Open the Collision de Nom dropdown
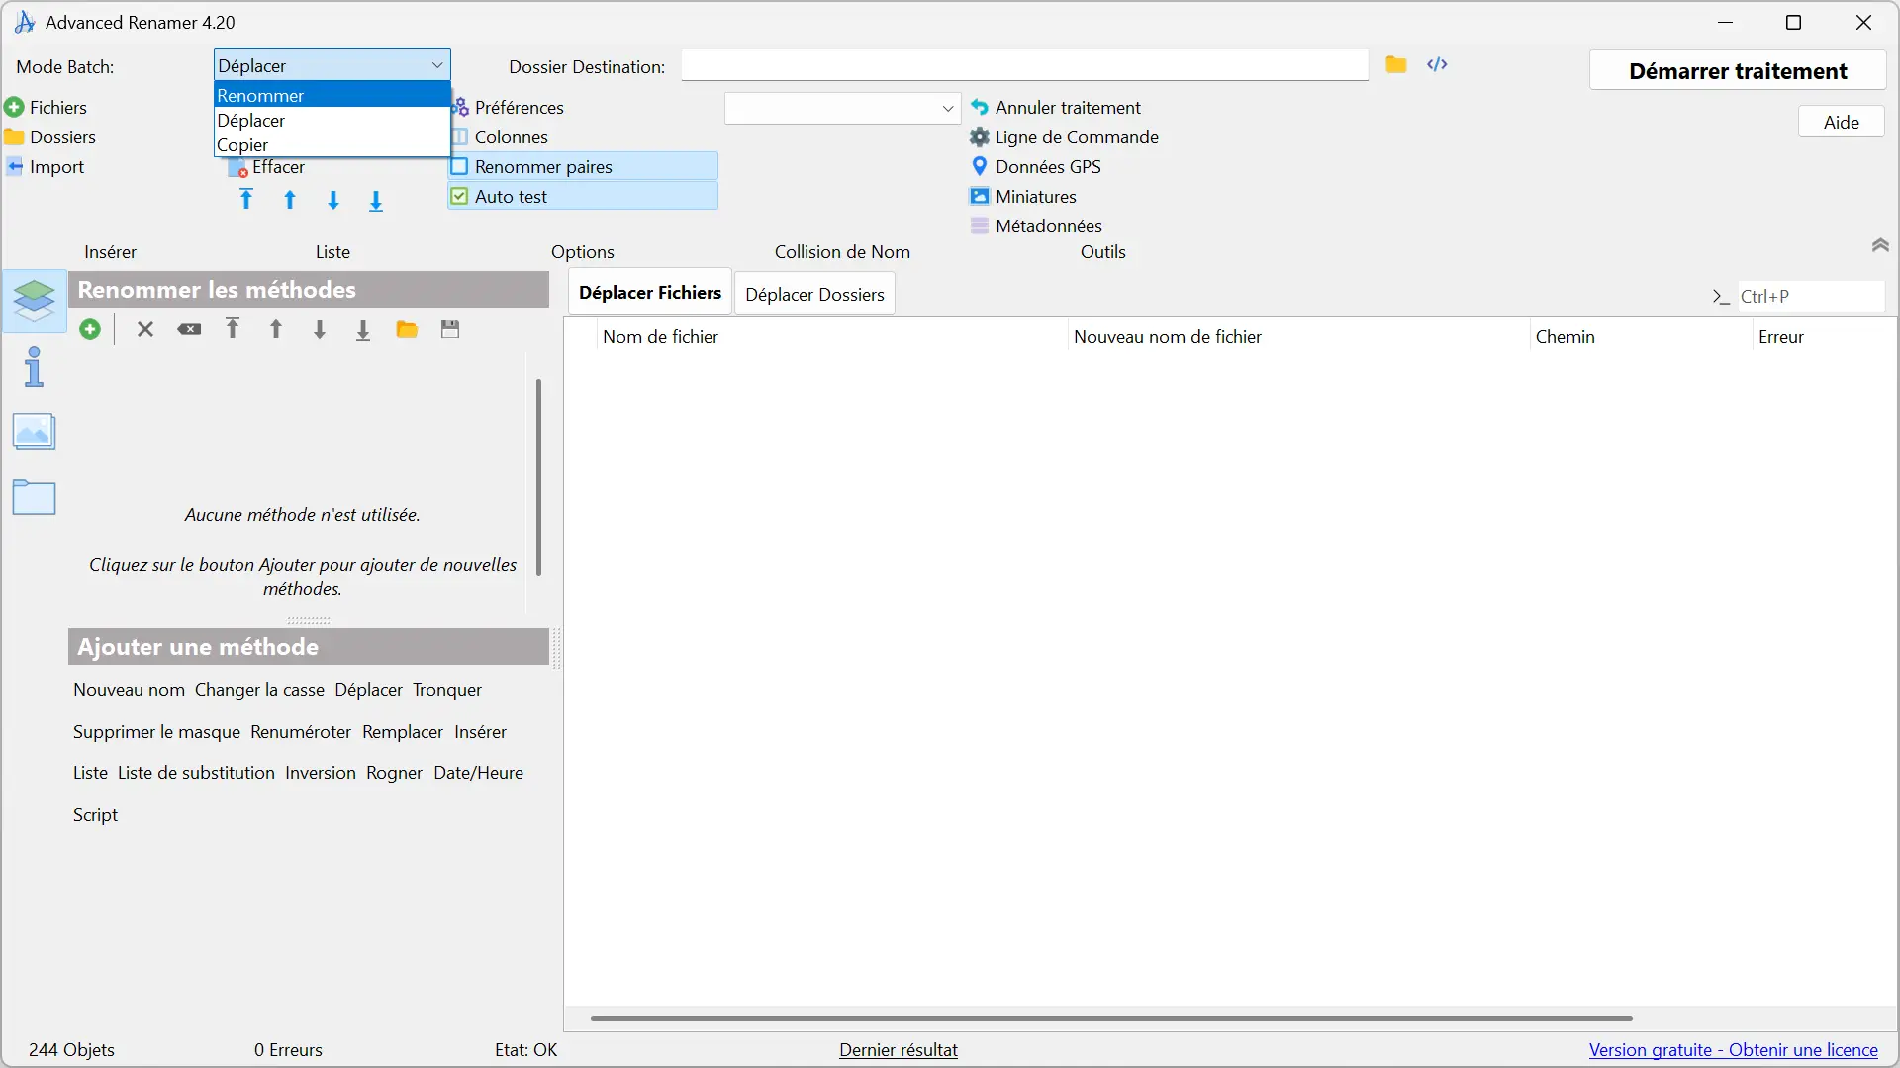This screenshot has height=1068, width=1900. [x=842, y=108]
